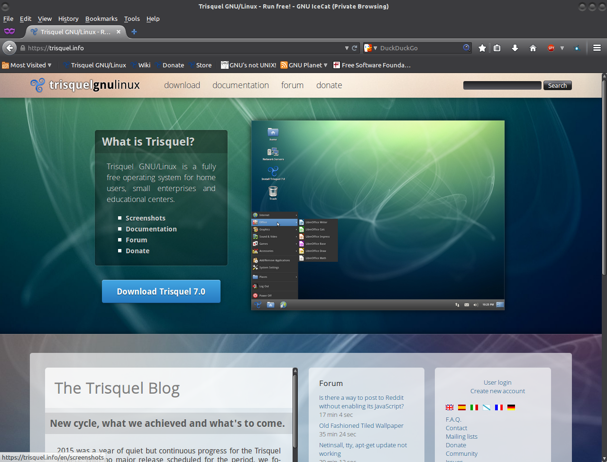Click the trisquelgnulinux site logo
607x462 pixels.
click(x=85, y=85)
